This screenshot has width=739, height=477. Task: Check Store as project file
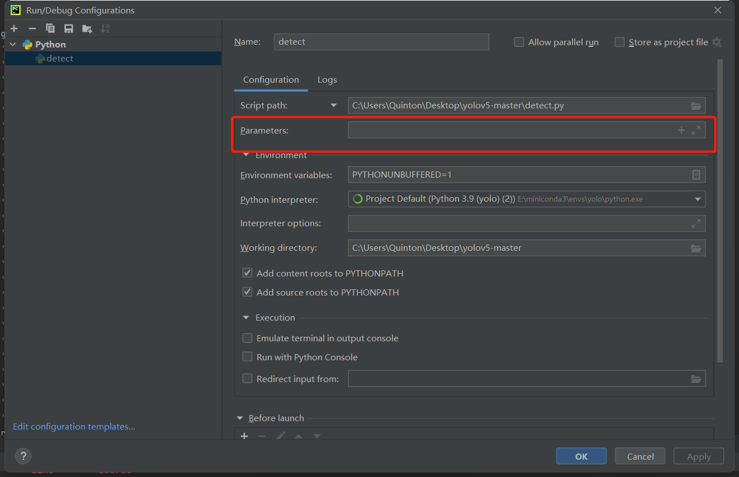coord(619,42)
